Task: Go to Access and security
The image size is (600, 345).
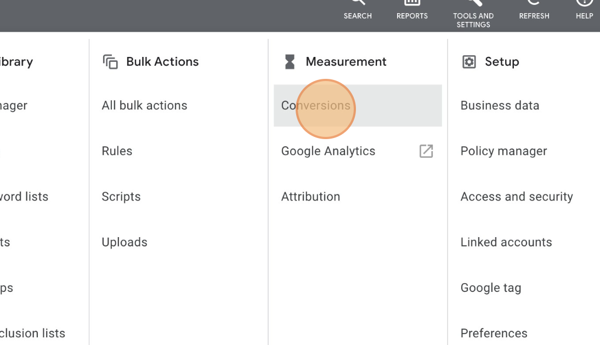Action: pos(517,197)
